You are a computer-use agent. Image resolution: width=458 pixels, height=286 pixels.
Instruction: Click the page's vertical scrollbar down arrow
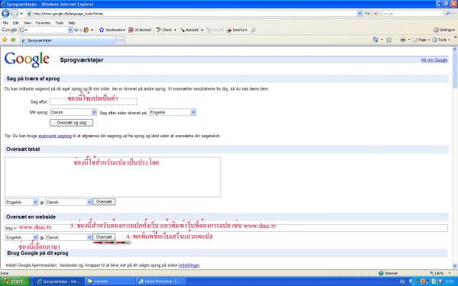pos(455,266)
